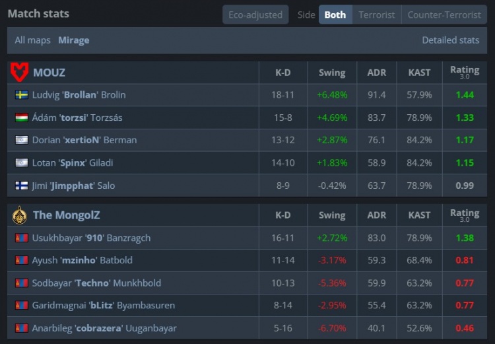The image size is (495, 344).
Task: Switch side filter to Terrorist
Action: click(x=376, y=15)
